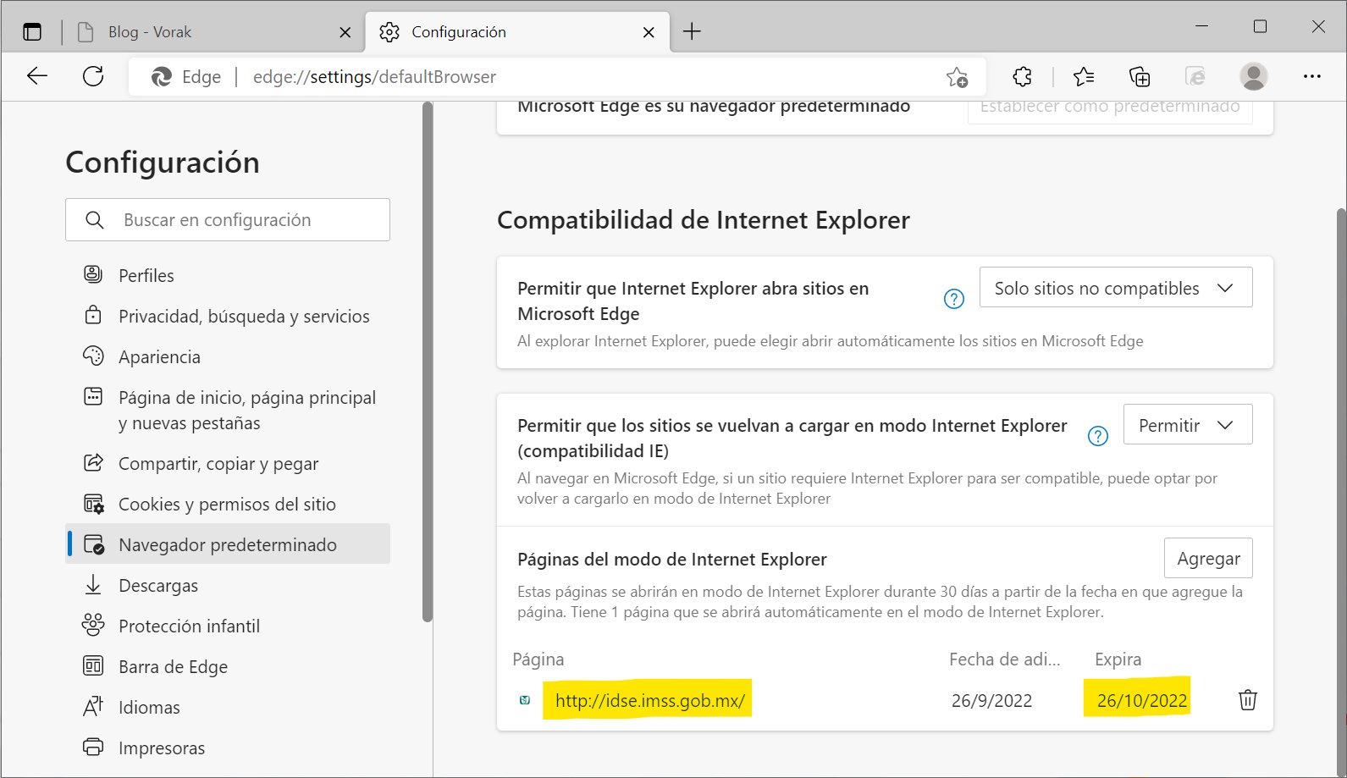Open Favorites list icon

click(x=1084, y=77)
